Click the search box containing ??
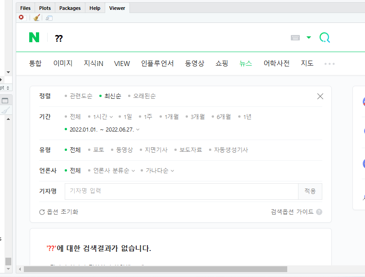 pyautogui.click(x=58, y=38)
